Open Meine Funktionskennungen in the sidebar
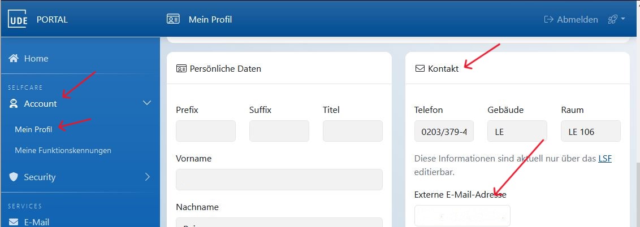Viewport: 640px width, 227px height. [x=63, y=150]
